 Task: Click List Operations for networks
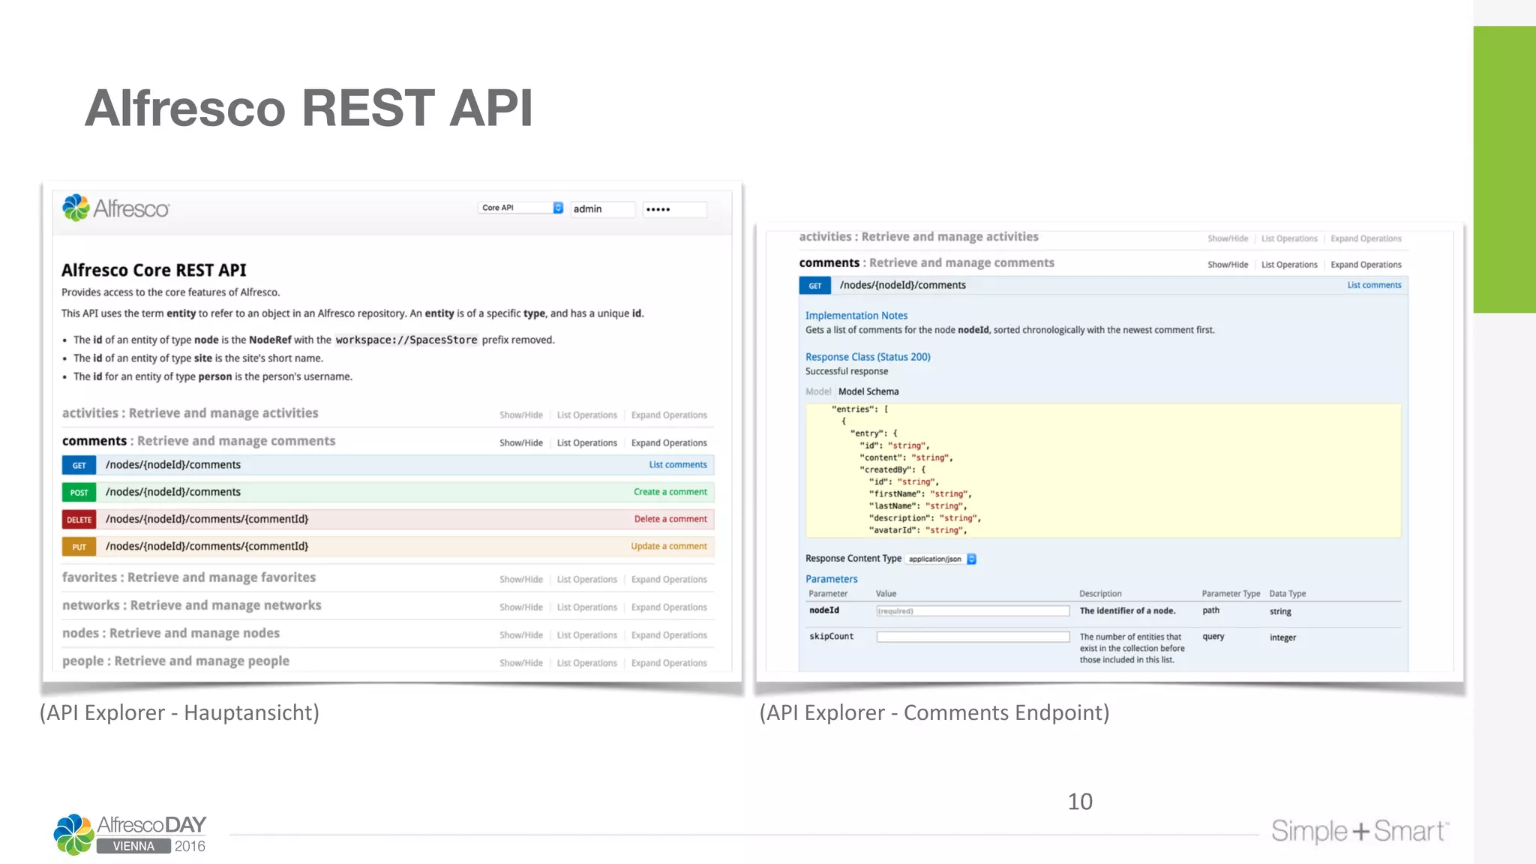(587, 607)
